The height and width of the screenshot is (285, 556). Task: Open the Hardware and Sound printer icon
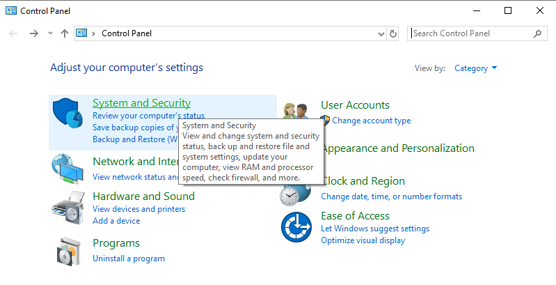coord(68,208)
